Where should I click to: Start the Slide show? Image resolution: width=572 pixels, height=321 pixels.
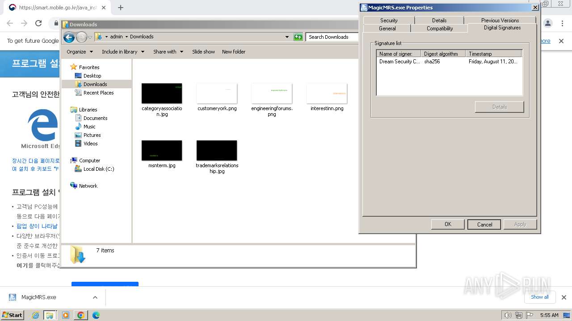click(203, 52)
